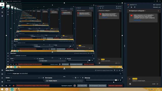Viewport: 162px width, 91px height.
Task: Open Интересные сообщения chat mode dropdown
Action: click(137, 11)
